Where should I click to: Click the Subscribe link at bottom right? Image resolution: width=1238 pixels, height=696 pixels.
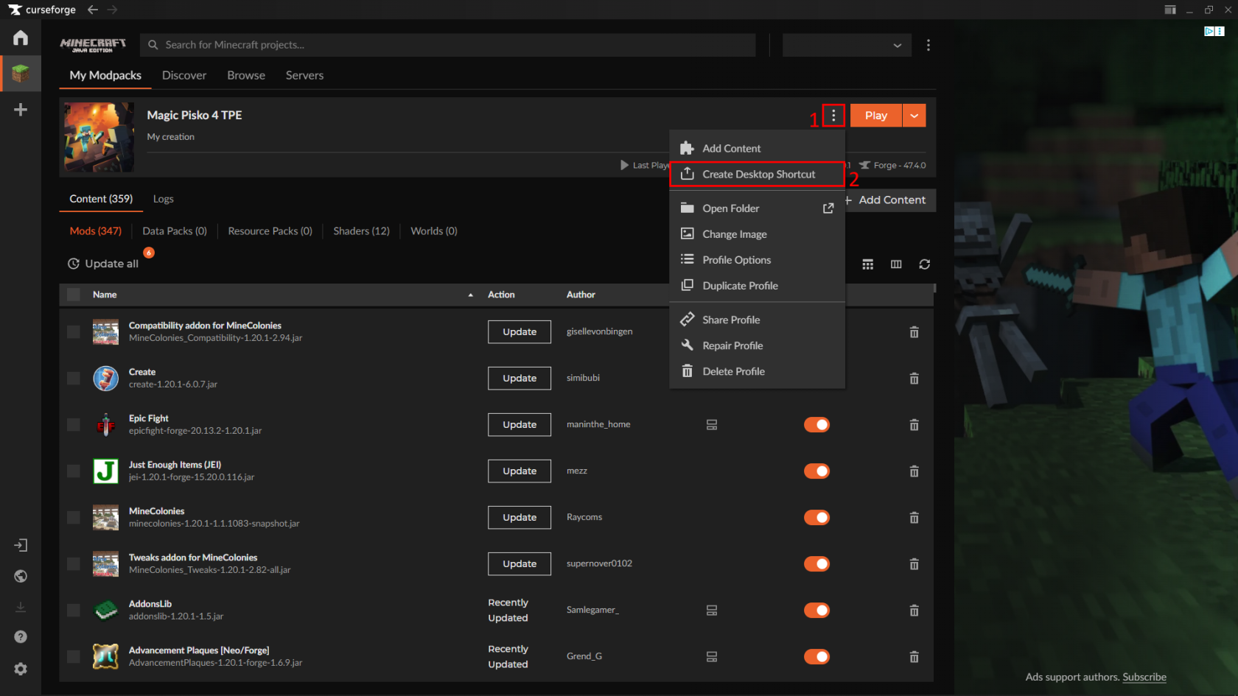tap(1144, 677)
